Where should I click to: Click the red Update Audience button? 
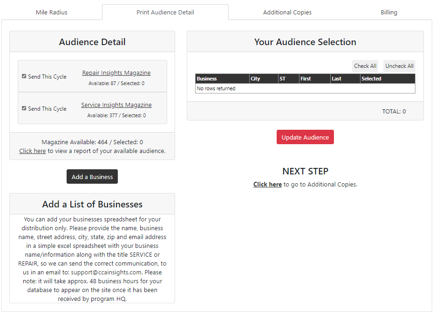tap(305, 137)
